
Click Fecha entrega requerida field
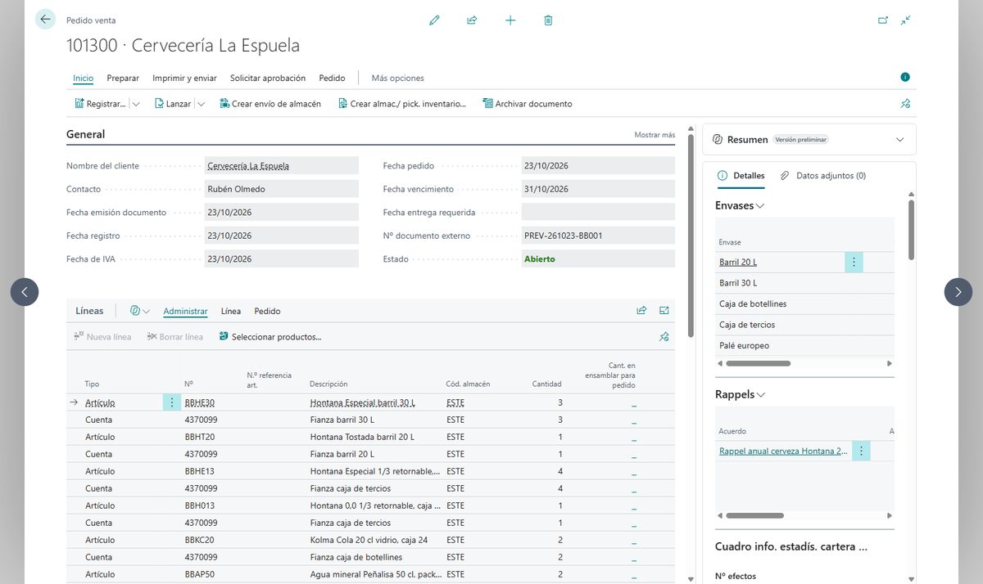point(598,212)
